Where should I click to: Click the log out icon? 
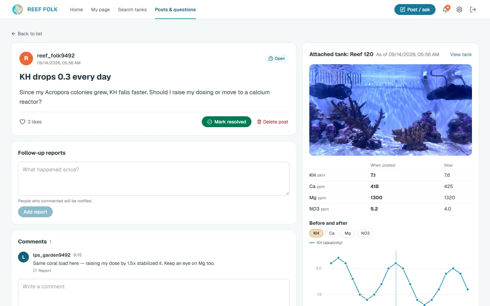(473, 10)
